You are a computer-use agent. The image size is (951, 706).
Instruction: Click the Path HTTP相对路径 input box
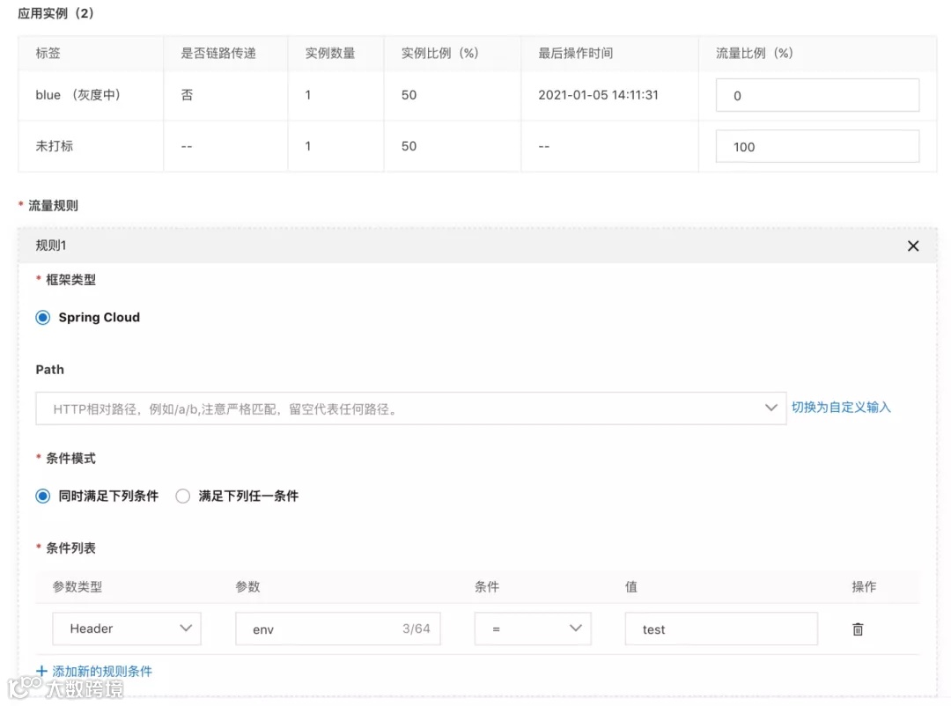(410, 408)
